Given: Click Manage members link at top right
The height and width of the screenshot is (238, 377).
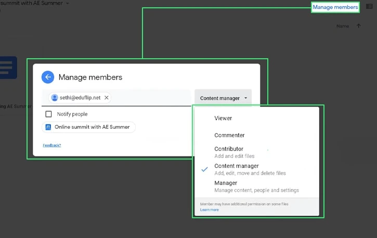Looking at the screenshot, I should point(335,7).
